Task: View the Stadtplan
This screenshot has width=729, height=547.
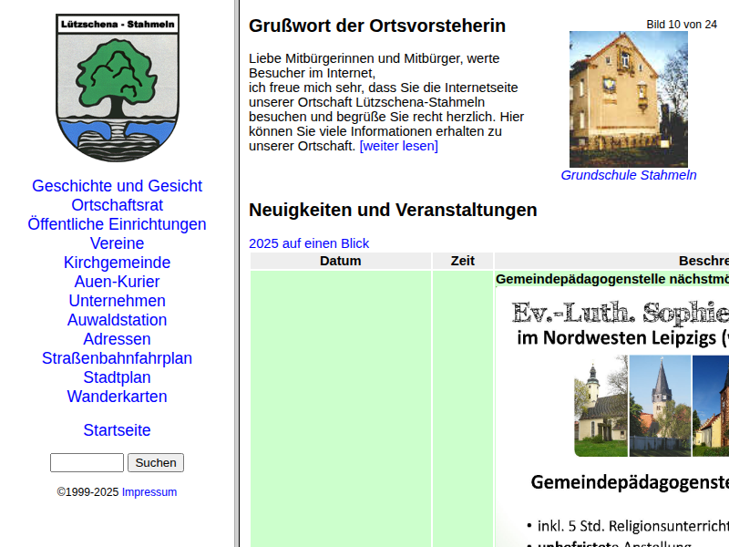Action: coord(117,377)
